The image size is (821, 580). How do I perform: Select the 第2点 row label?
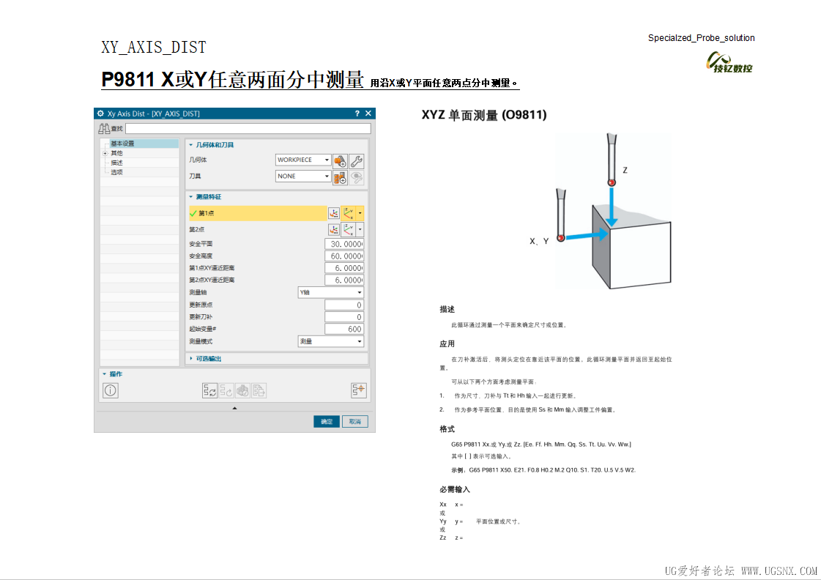point(196,229)
